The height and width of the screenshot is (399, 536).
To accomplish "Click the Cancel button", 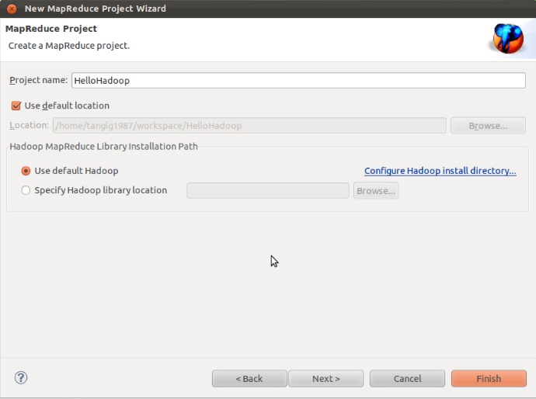I will point(407,379).
